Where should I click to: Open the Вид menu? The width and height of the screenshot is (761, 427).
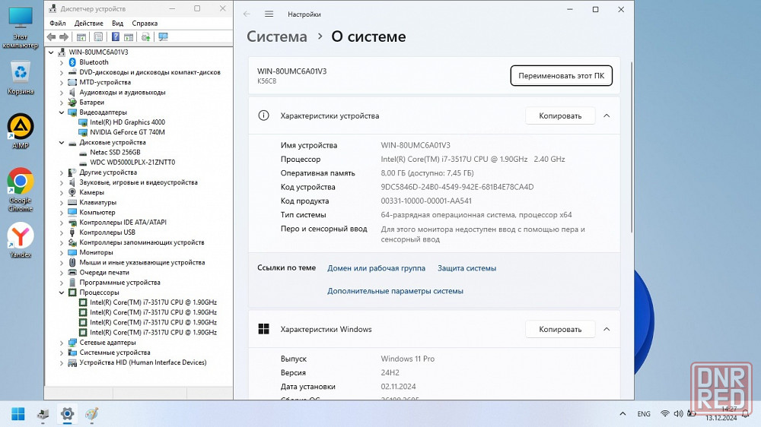point(117,24)
